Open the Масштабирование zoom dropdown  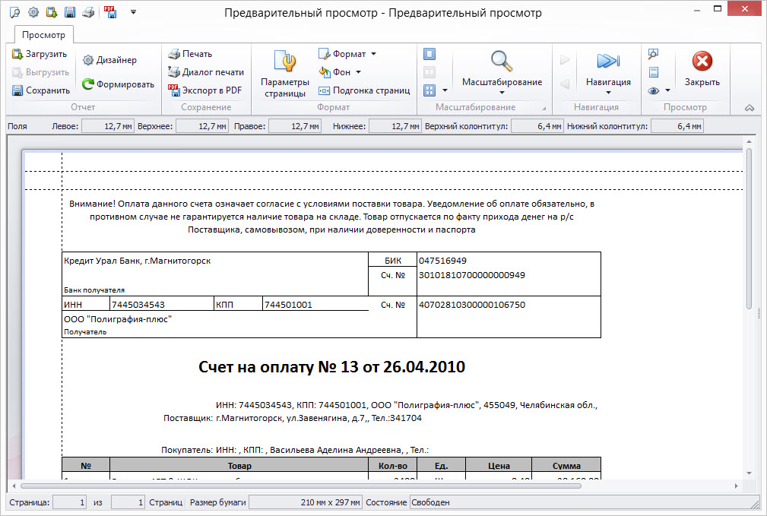pyautogui.click(x=502, y=74)
